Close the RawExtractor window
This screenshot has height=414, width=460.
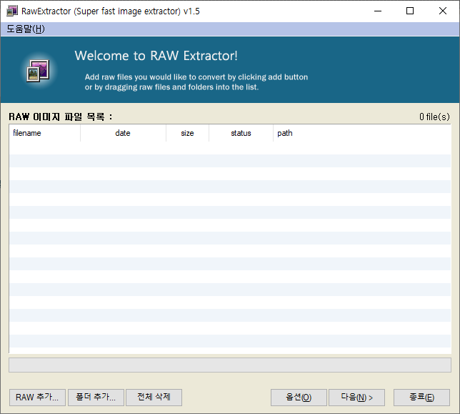click(x=443, y=11)
